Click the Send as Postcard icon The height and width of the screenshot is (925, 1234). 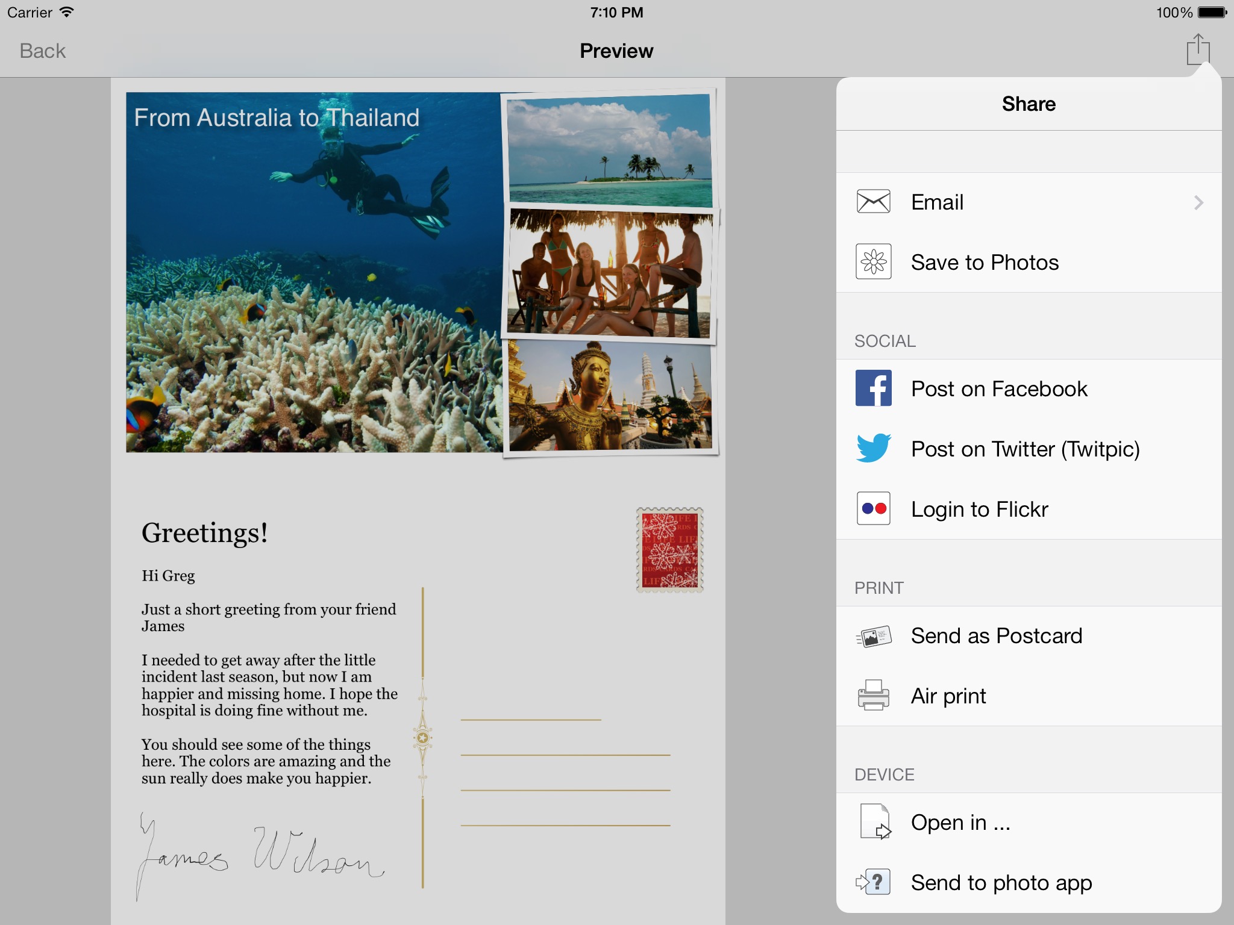coord(873,636)
